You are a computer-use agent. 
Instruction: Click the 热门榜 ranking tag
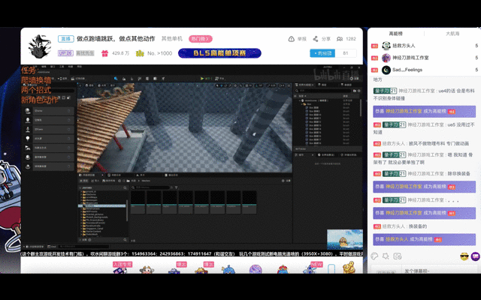click(x=200, y=39)
